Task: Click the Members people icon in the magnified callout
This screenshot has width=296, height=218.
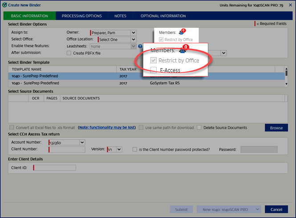Action: coord(182,51)
